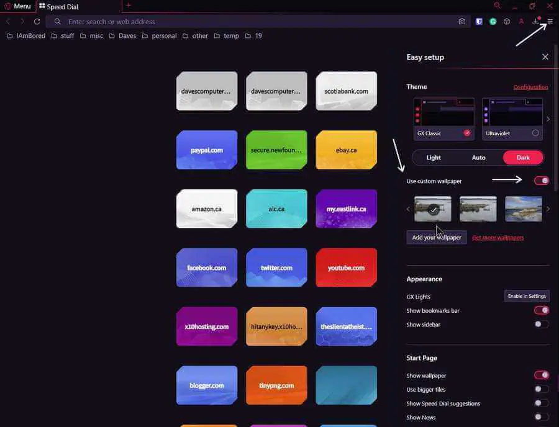This screenshot has width=559, height=427.
Task: Open the green circular extension icon
Action: coord(493,22)
